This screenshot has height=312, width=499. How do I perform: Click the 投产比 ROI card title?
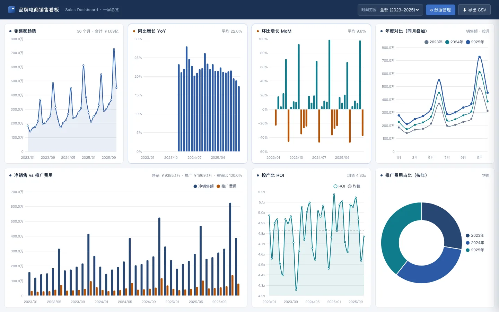pos(273,175)
